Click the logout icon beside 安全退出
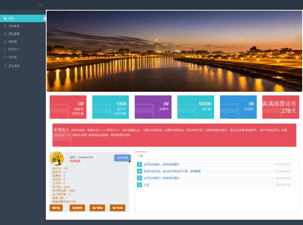This screenshot has height=225, width=303. (5, 66)
